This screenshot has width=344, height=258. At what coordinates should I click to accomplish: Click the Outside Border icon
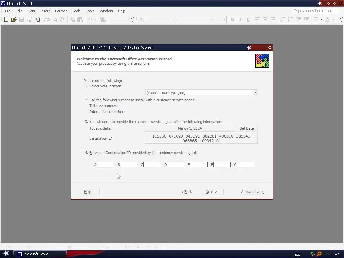coord(316,19)
